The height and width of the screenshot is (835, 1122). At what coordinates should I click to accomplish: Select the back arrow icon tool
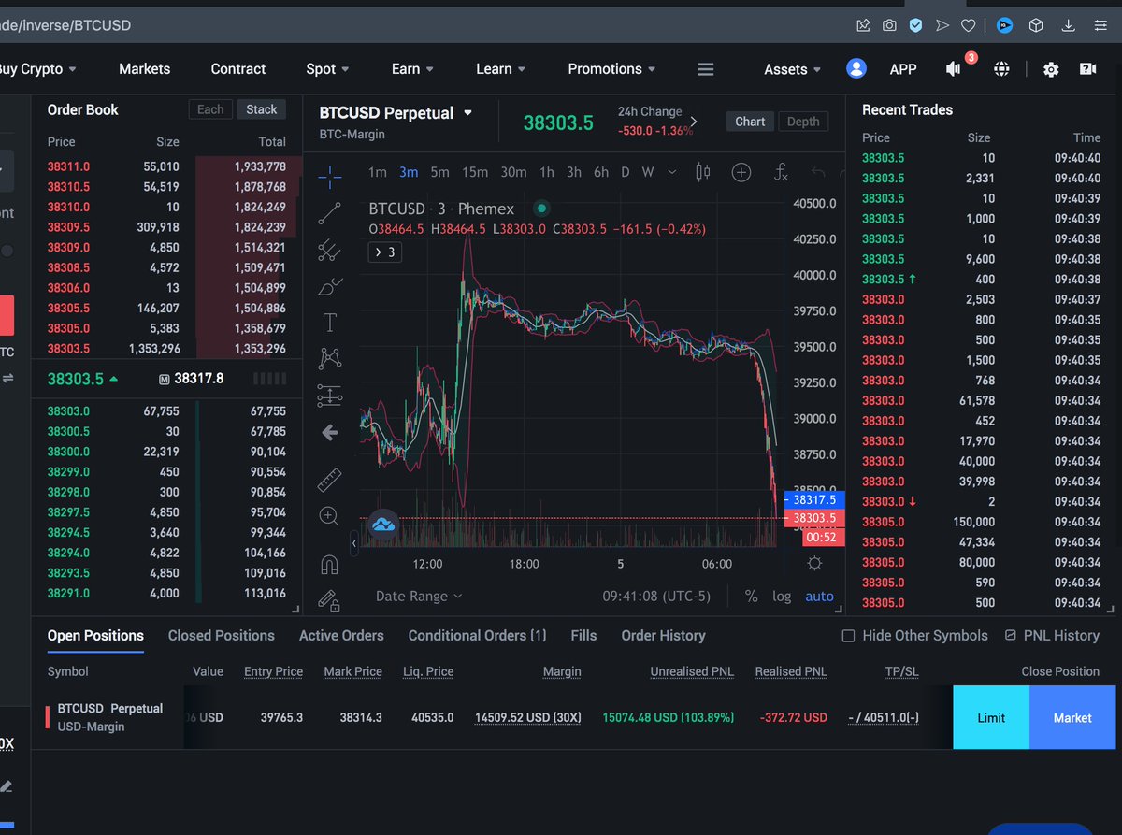tap(329, 432)
